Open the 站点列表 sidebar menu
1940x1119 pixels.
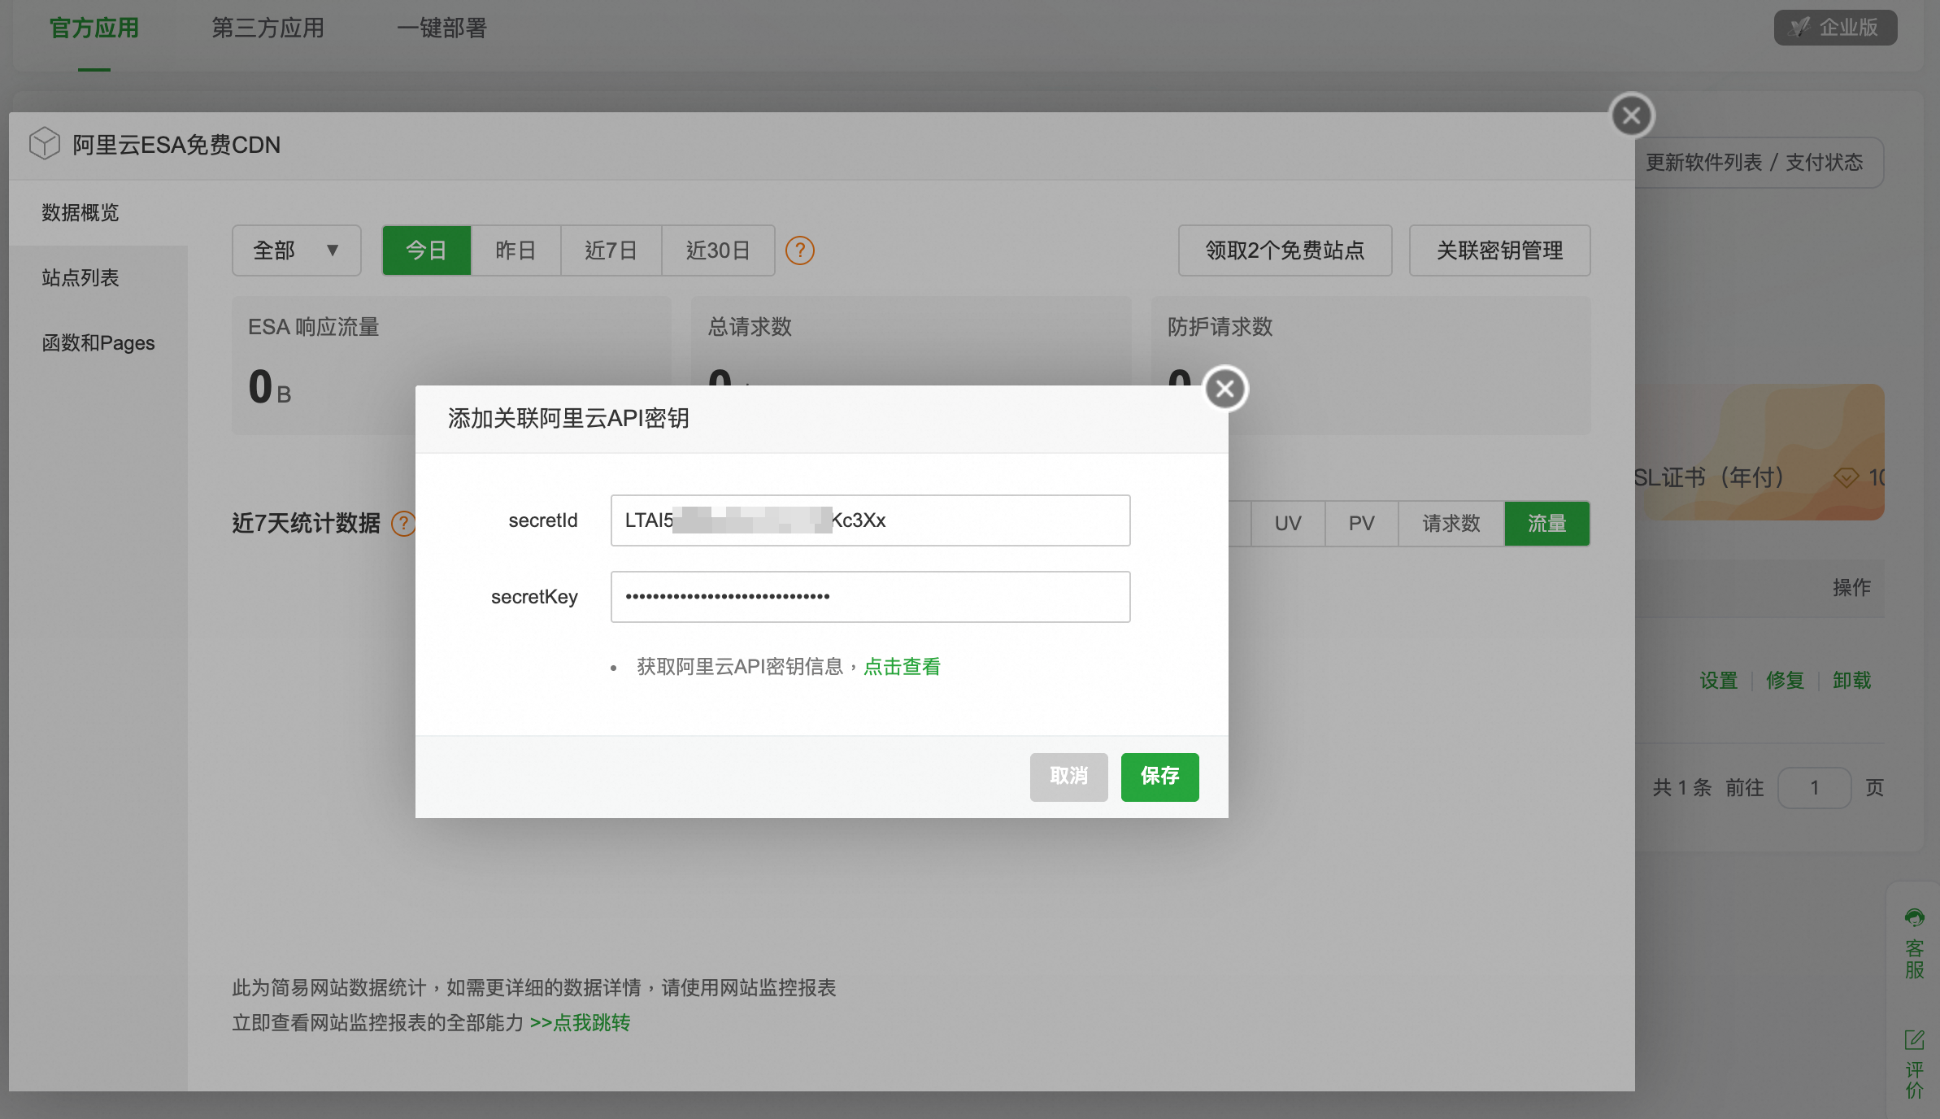[x=80, y=278]
